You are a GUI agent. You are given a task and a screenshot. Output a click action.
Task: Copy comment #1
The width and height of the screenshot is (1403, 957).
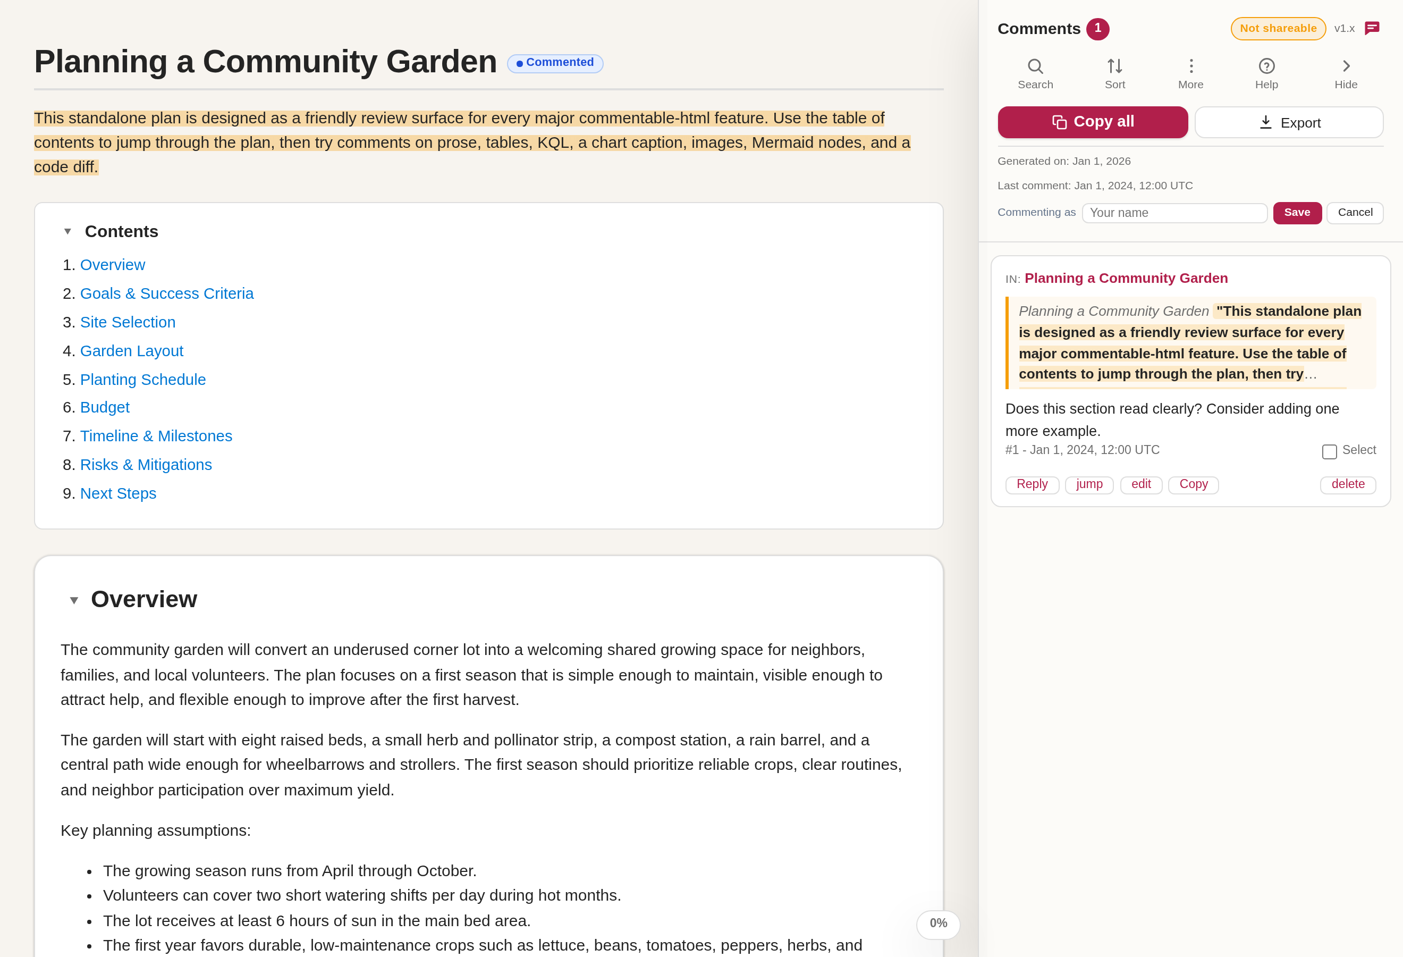coord(1193,484)
